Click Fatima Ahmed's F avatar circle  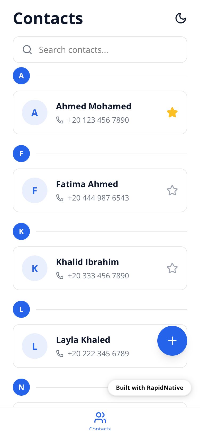tap(35, 190)
